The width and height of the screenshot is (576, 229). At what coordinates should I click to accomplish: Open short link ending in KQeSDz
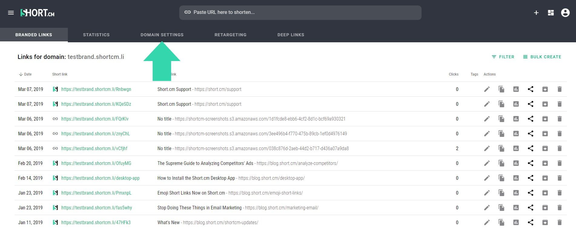pos(96,104)
